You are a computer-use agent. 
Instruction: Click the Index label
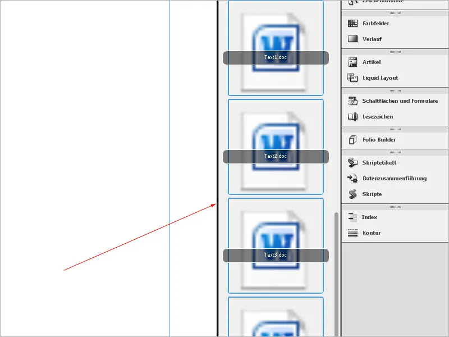pos(369,217)
